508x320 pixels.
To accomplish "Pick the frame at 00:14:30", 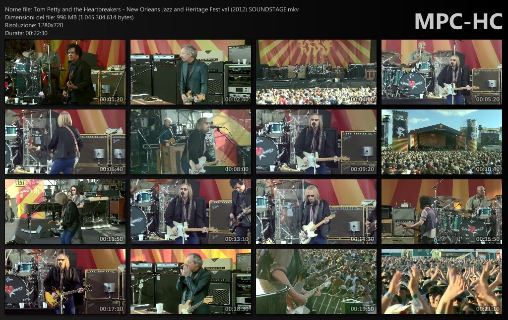I will 316,212.
